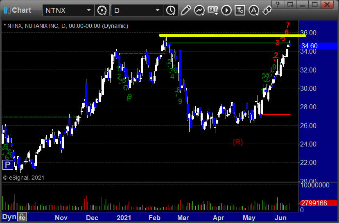This screenshot has width=339, height=223.
Task: Open the window options dropdown button
Action: point(290,4)
